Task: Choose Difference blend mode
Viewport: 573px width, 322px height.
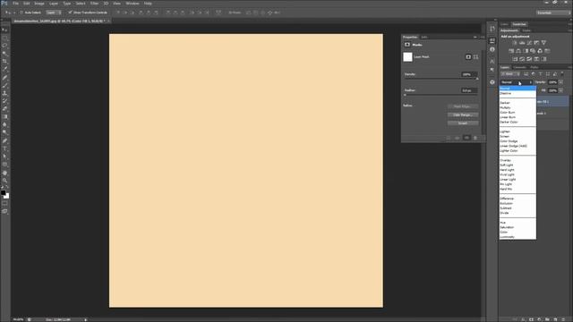Action: 507,199
